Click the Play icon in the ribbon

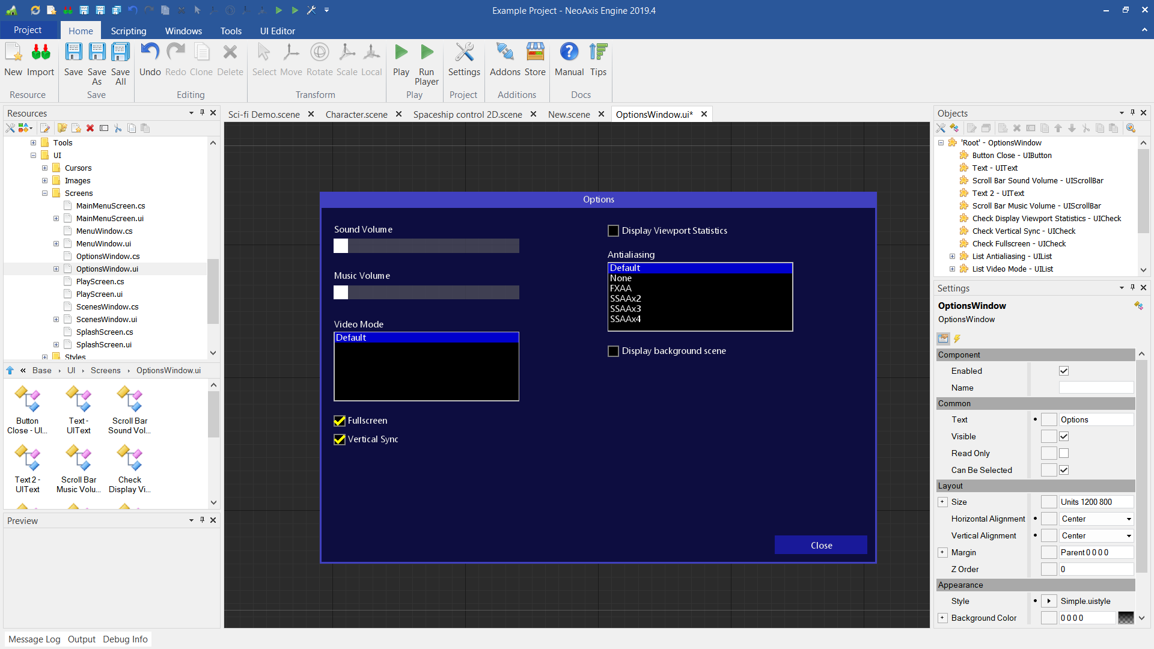coord(401,53)
